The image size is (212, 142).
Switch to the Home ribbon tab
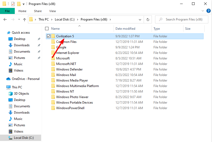click(x=22, y=11)
